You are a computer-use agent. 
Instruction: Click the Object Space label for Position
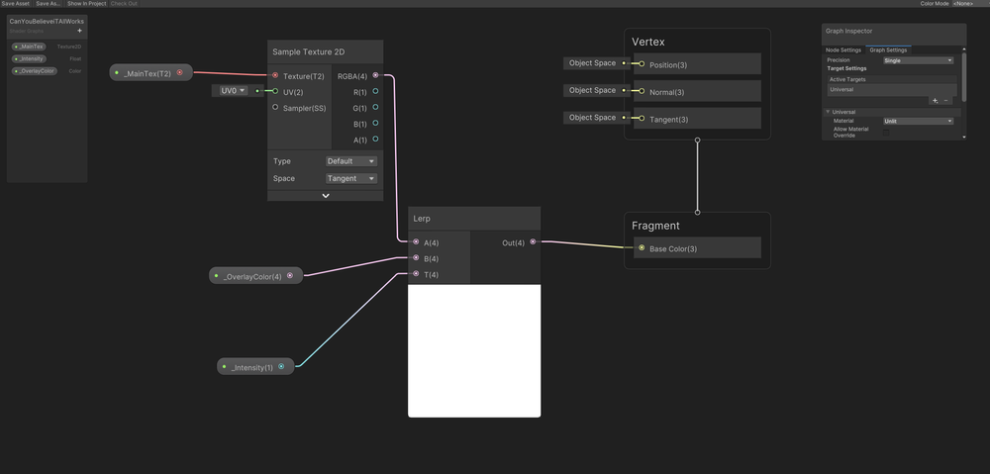(x=592, y=63)
